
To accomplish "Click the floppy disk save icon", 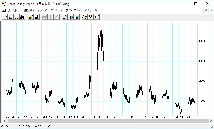I will tap(36, 17).
